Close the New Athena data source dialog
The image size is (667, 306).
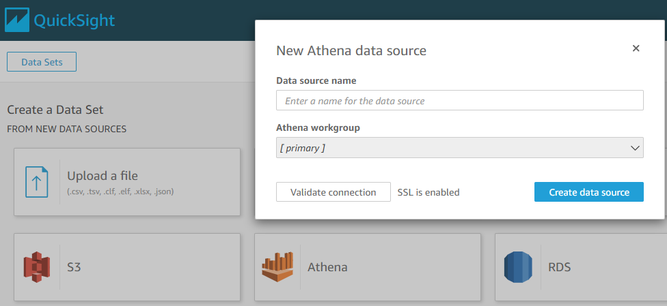[636, 48]
